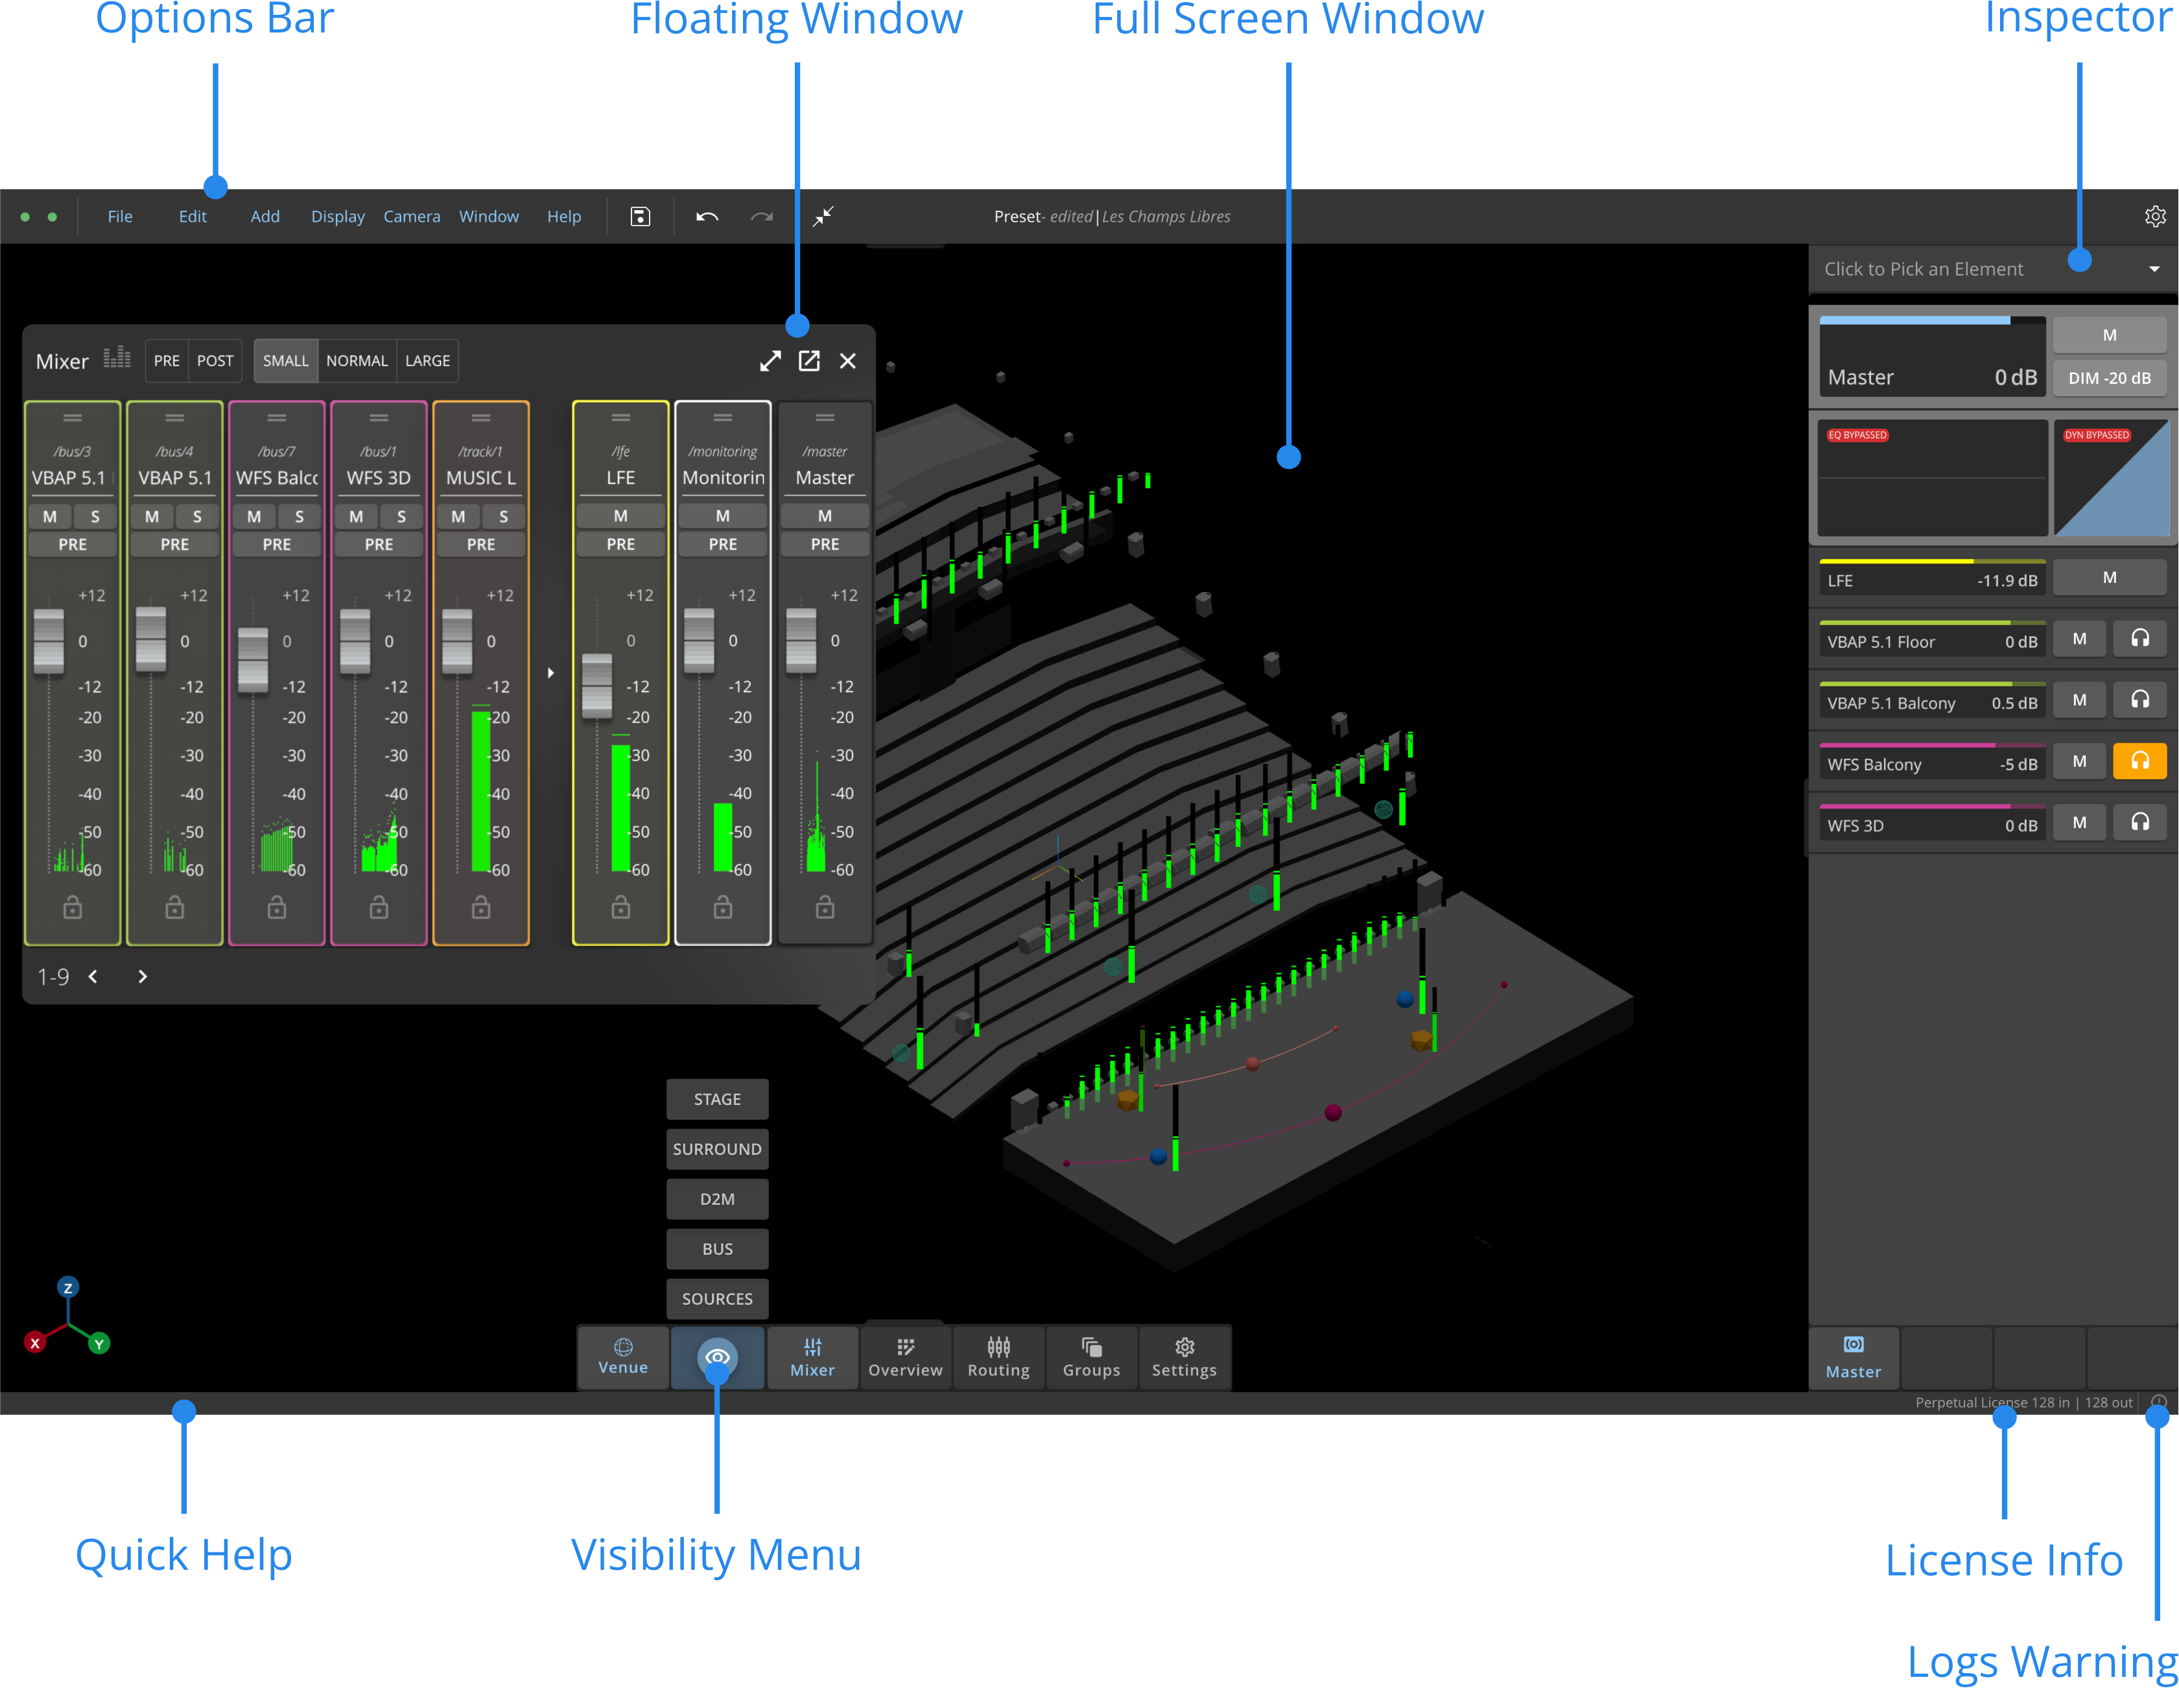
Task: Toggle headphone solo on WFS Balcony
Action: (x=2139, y=762)
